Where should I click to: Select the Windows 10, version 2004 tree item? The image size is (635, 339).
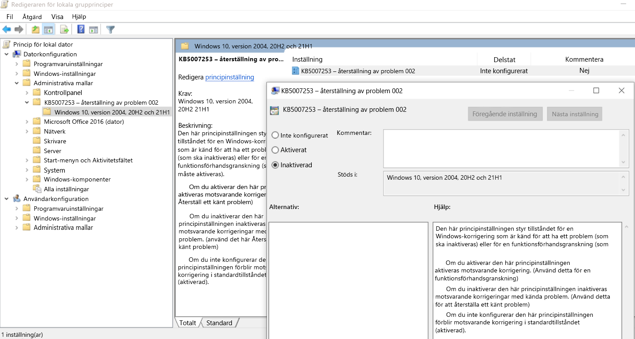[107, 112]
